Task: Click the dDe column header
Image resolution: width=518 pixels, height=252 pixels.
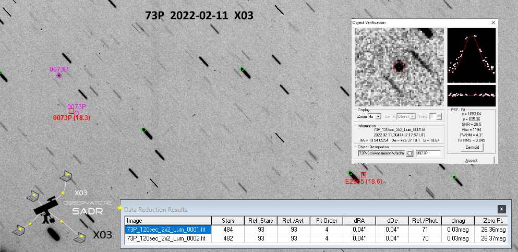Action: point(392,221)
